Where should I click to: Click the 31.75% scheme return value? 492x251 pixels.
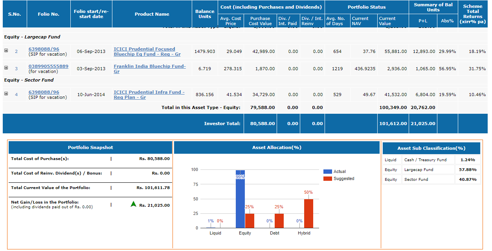click(477, 69)
